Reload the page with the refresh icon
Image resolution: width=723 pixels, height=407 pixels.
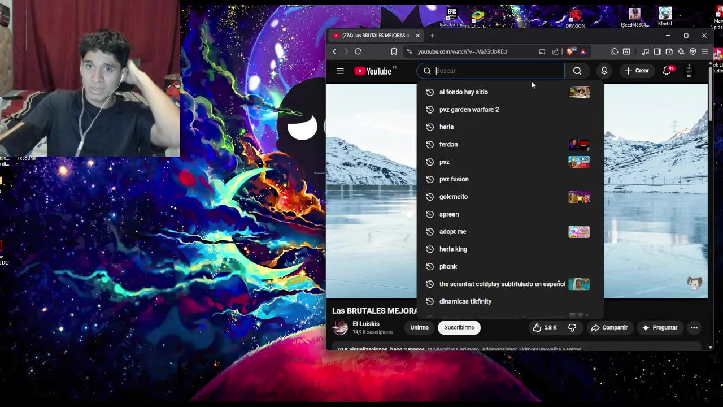(x=358, y=51)
